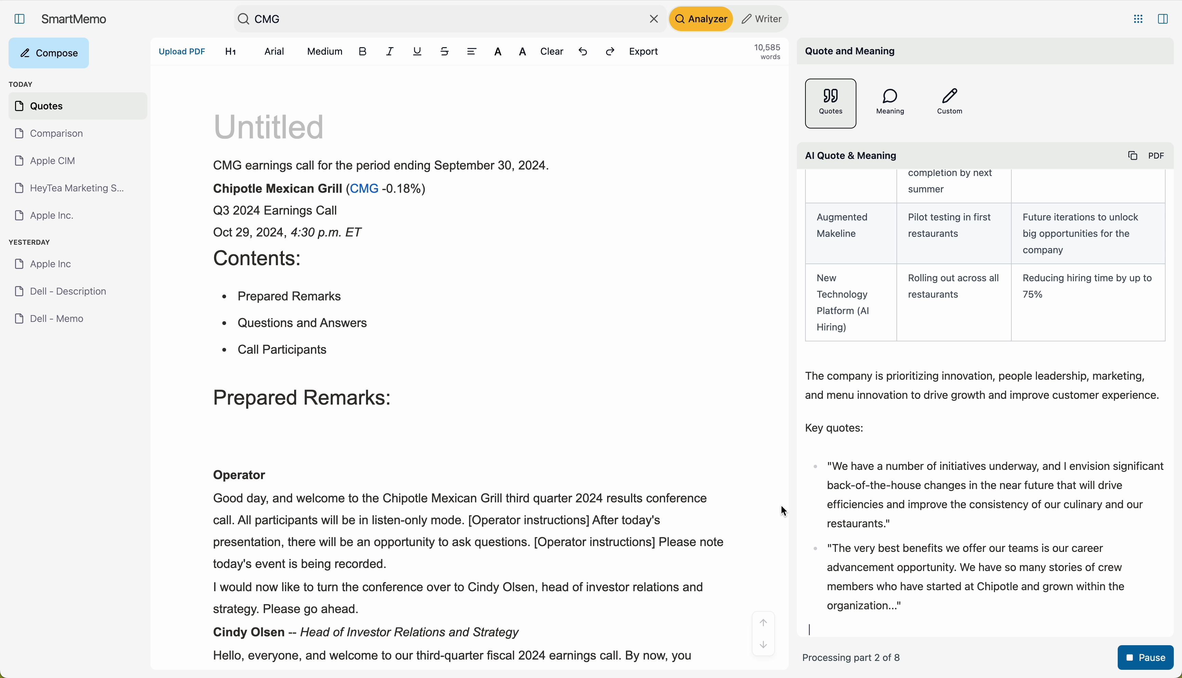Open the Comparison note in sidebar

[x=56, y=134]
